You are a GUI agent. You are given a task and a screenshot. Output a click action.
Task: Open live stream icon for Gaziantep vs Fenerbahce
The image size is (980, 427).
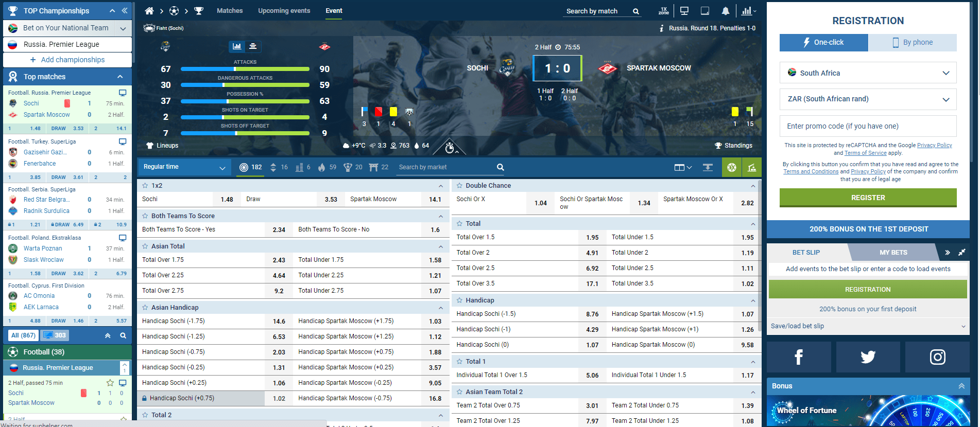123,141
